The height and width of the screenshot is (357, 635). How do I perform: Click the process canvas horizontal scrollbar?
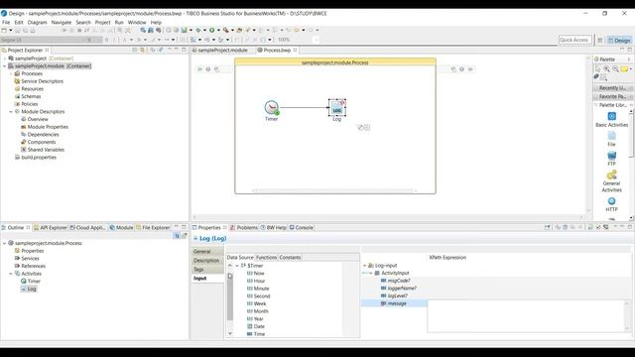(x=335, y=190)
